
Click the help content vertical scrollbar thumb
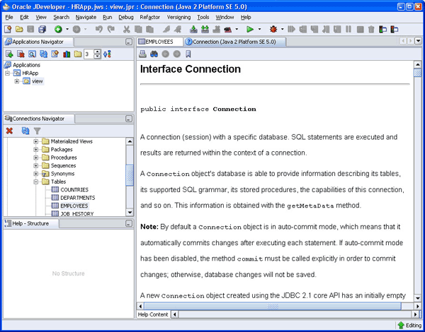coord(418,73)
